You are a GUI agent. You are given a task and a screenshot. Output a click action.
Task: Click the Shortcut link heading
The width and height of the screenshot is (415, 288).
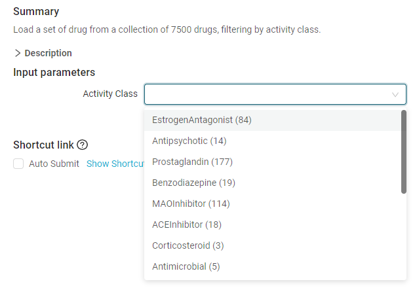click(x=43, y=145)
